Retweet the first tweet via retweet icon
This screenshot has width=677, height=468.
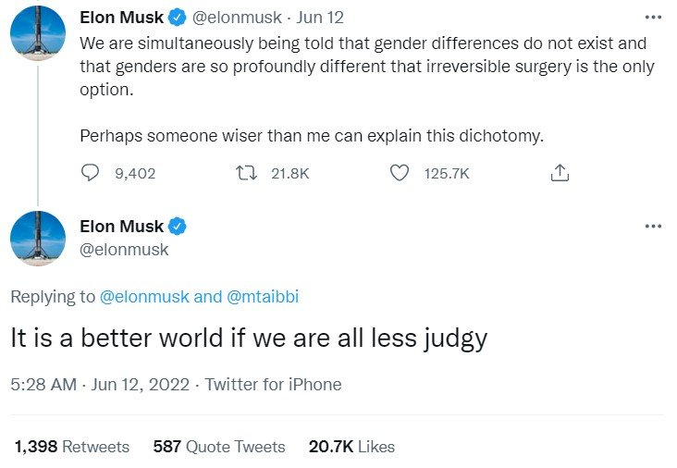(x=247, y=173)
